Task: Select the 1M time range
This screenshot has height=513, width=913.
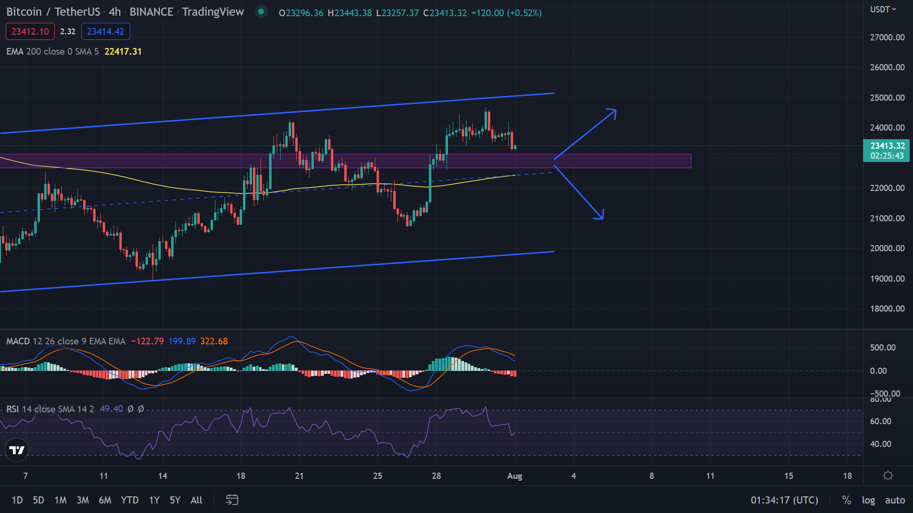Action: click(x=60, y=500)
